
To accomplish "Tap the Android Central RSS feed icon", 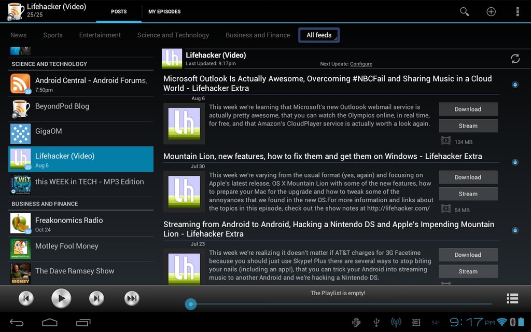I will coord(20,84).
